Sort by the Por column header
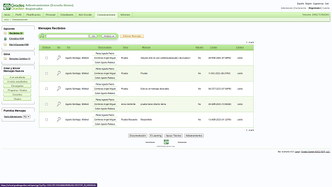The height and width of the screenshot is (187, 332). tap(68, 47)
